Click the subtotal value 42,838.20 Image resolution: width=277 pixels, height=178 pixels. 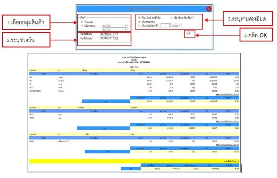coord(170,101)
